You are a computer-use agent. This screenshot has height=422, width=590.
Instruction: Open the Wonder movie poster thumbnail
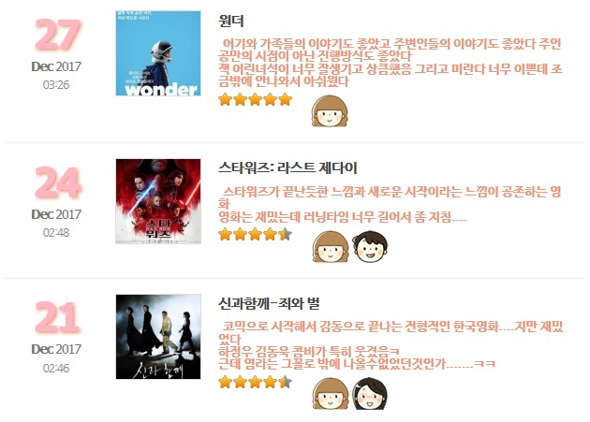click(x=158, y=53)
